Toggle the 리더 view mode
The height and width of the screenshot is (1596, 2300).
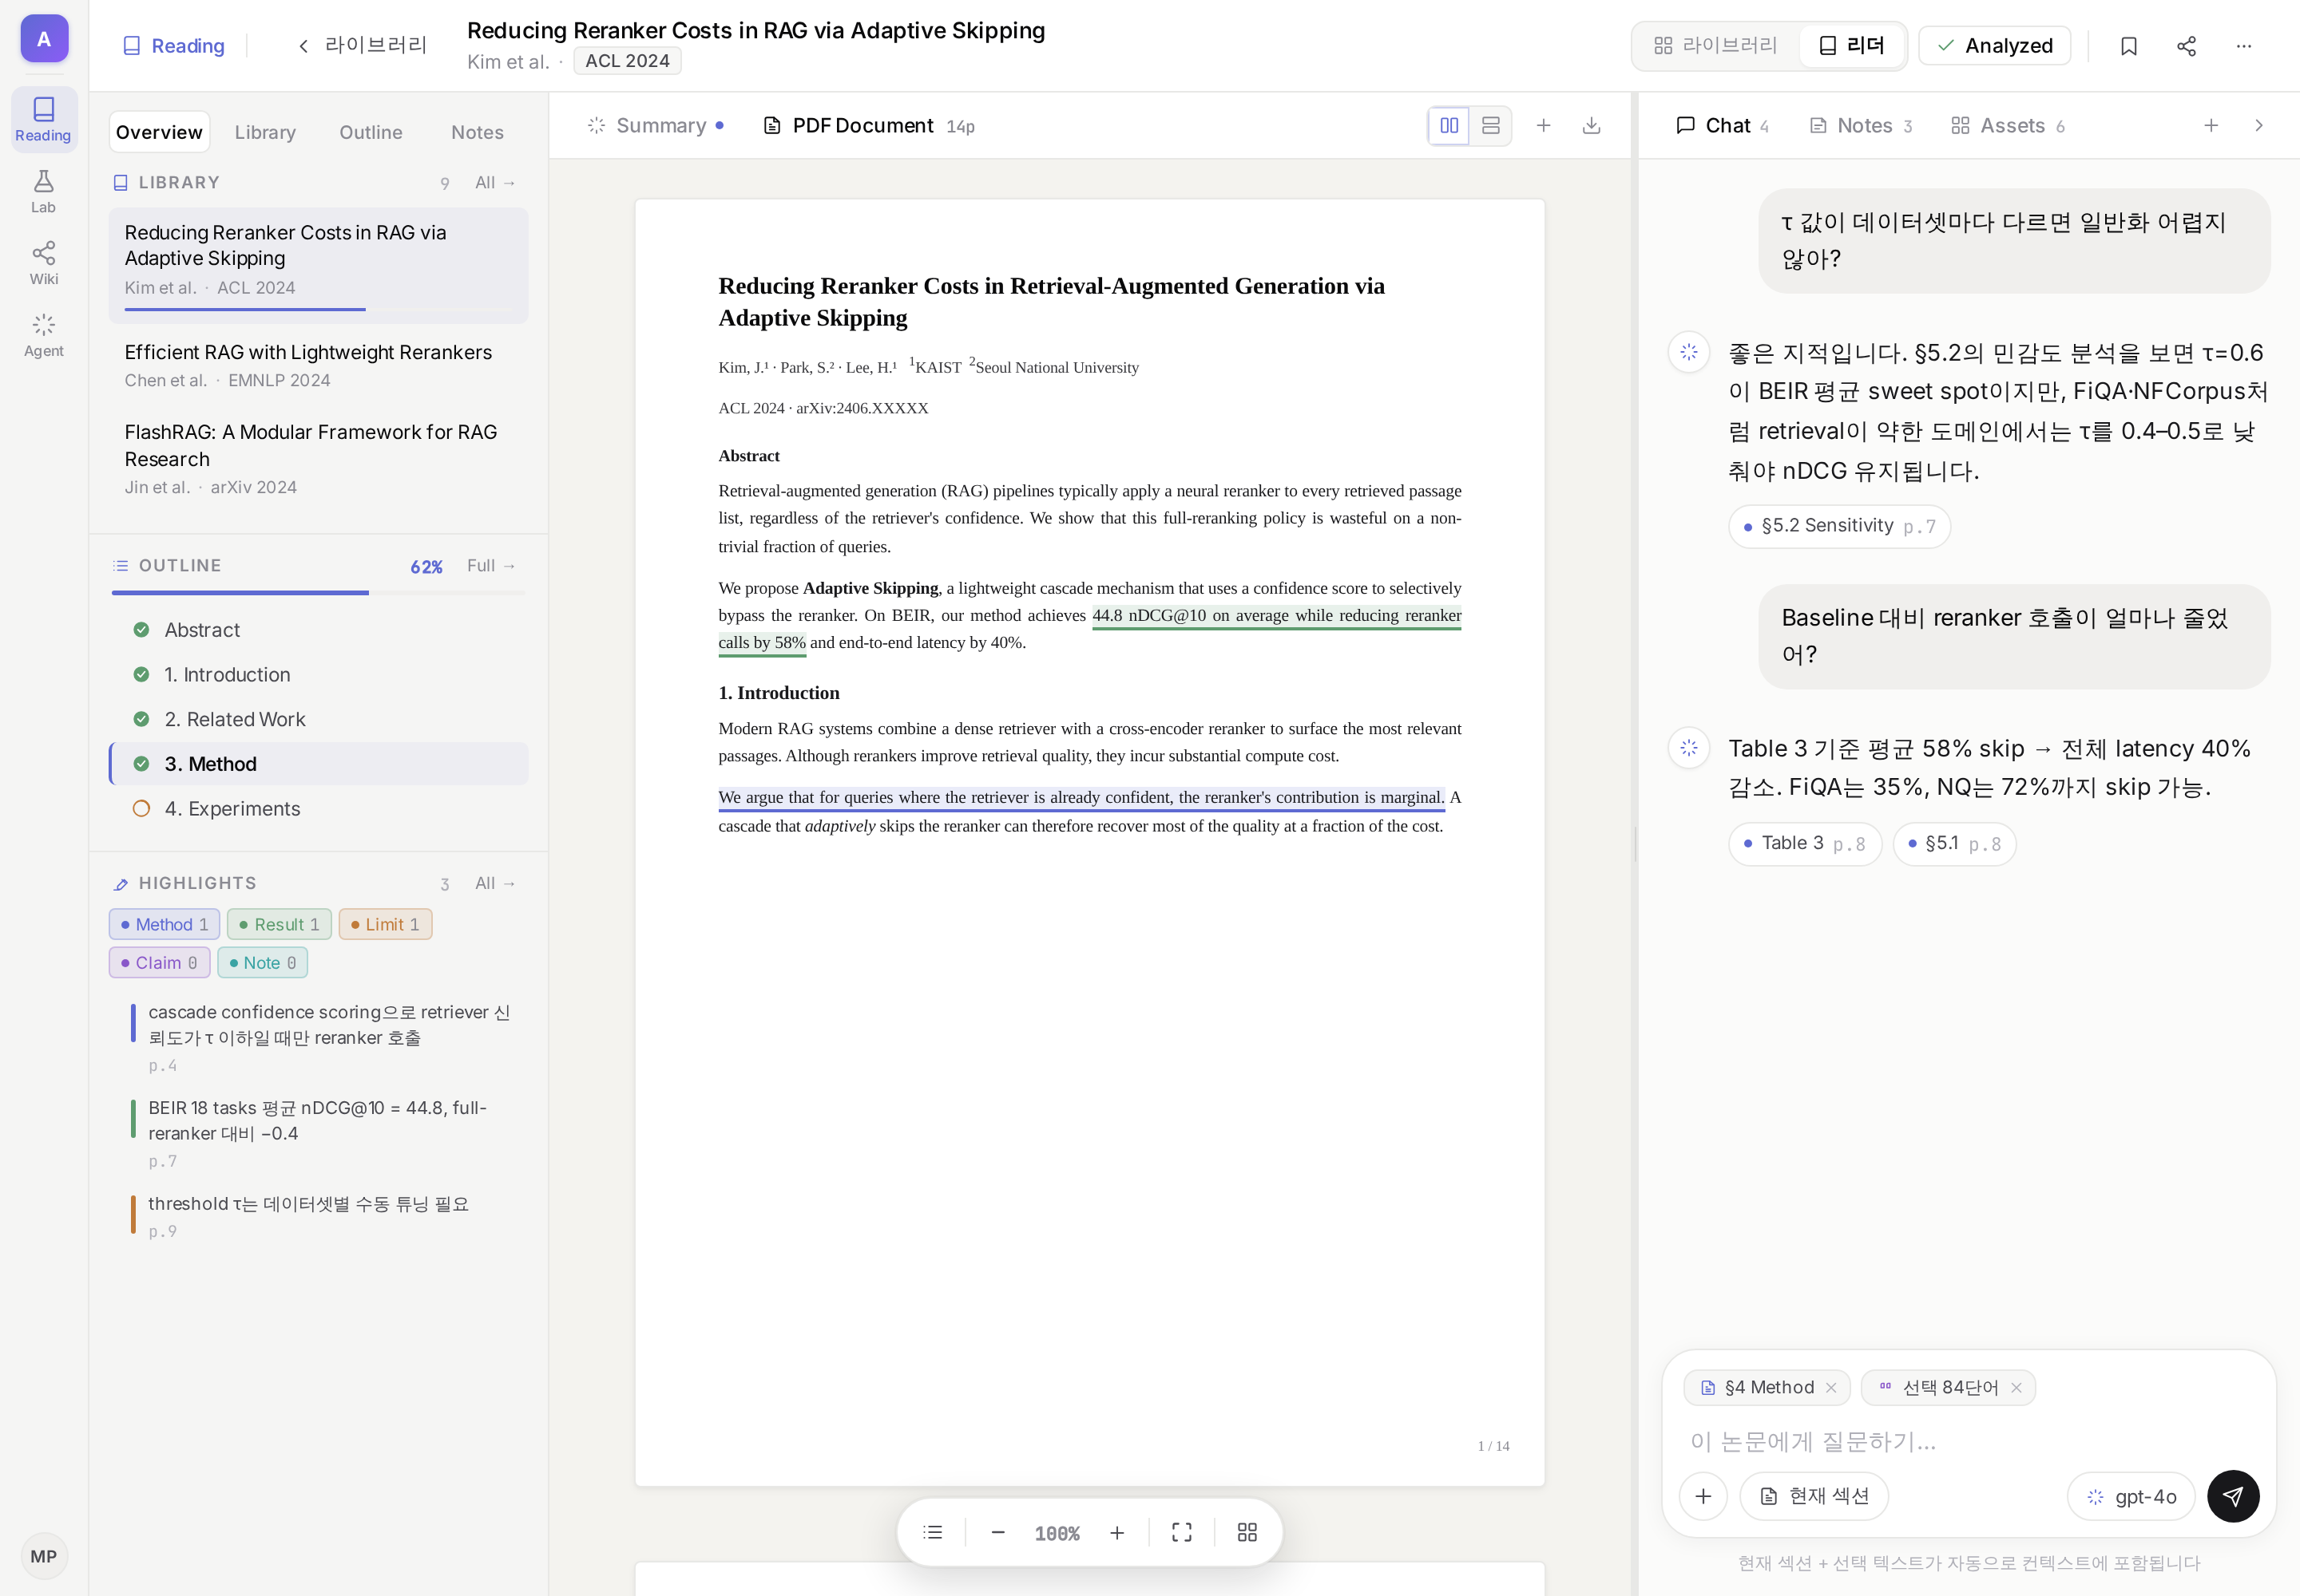click(1852, 46)
